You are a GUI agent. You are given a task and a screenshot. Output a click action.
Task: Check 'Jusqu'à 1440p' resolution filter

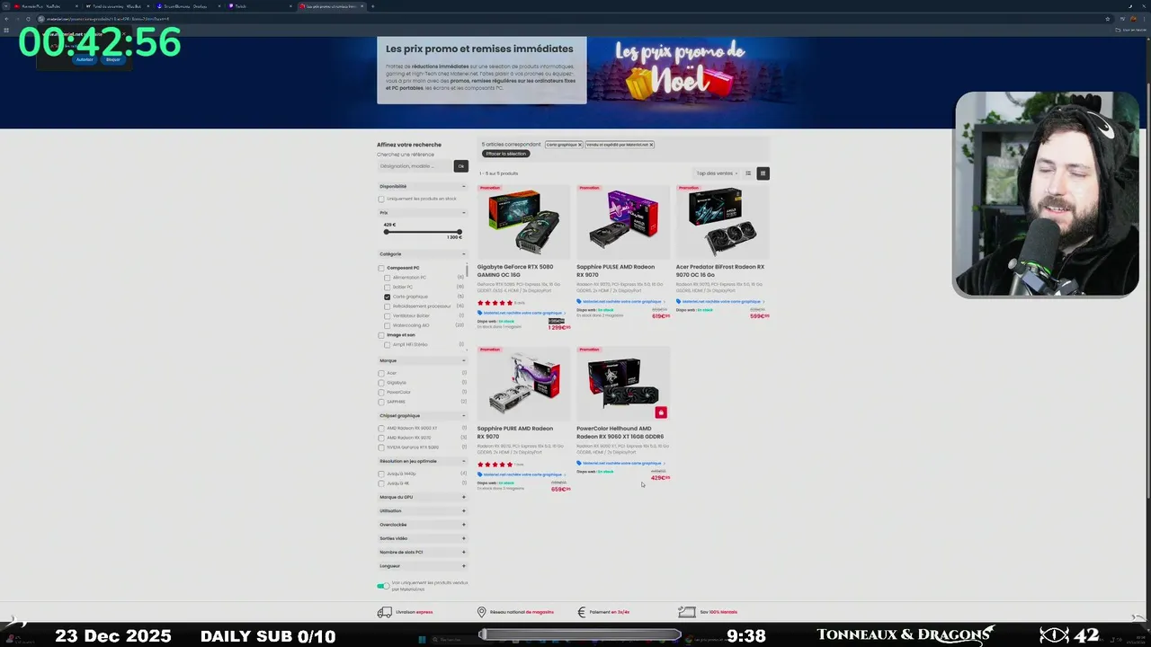381,474
